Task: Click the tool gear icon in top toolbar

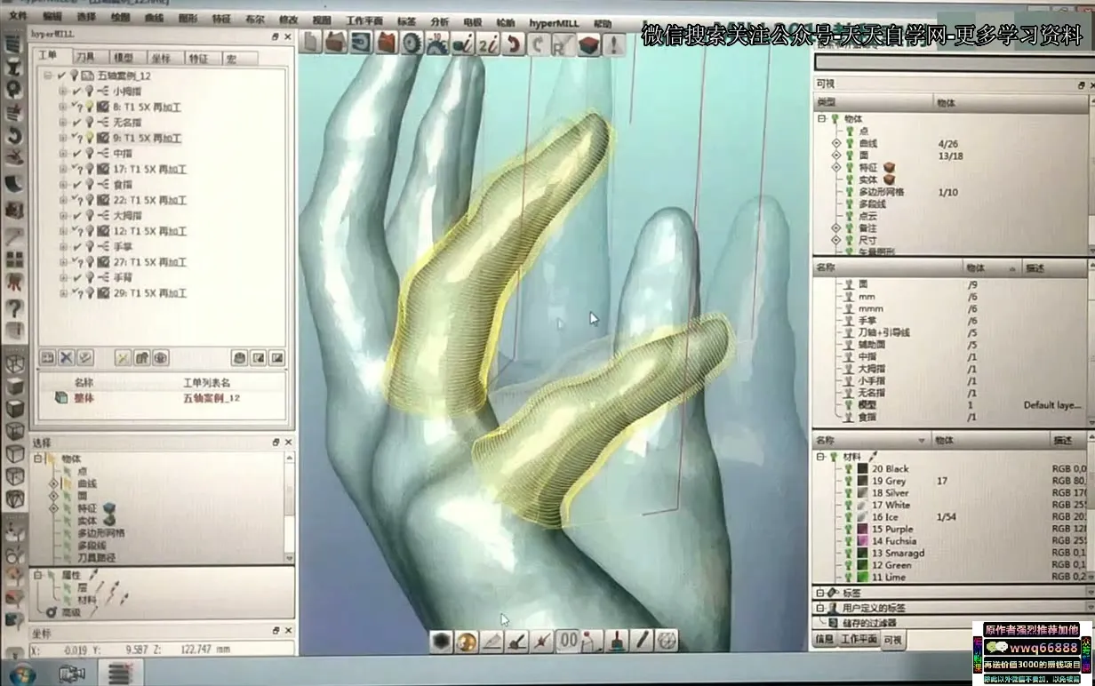Action: [x=412, y=43]
